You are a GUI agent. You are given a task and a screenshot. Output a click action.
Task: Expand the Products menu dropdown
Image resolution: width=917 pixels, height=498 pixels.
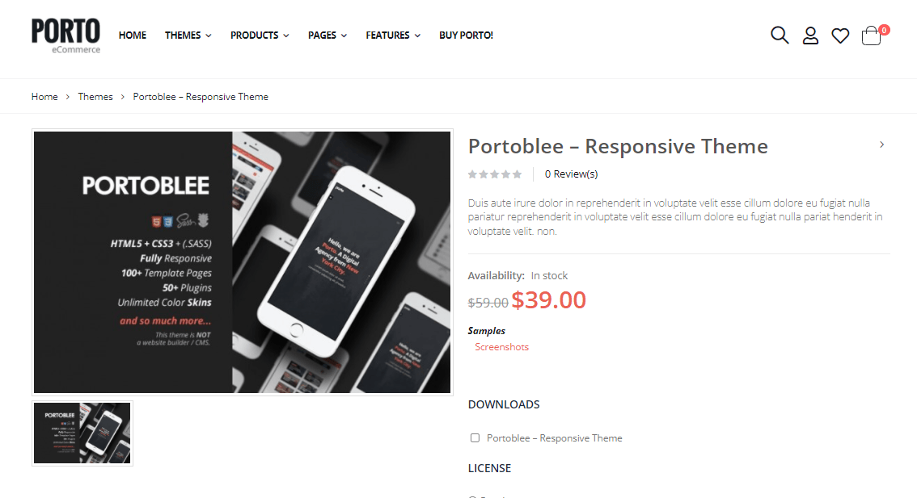click(x=260, y=35)
